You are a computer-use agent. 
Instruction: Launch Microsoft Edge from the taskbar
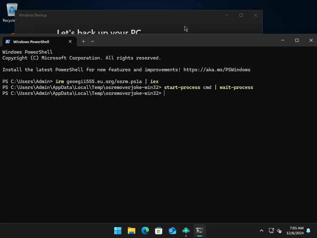point(145,231)
